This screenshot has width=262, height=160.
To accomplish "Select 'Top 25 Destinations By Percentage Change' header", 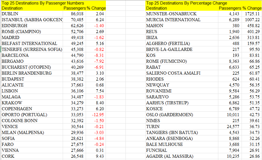I will coord(186,3).
